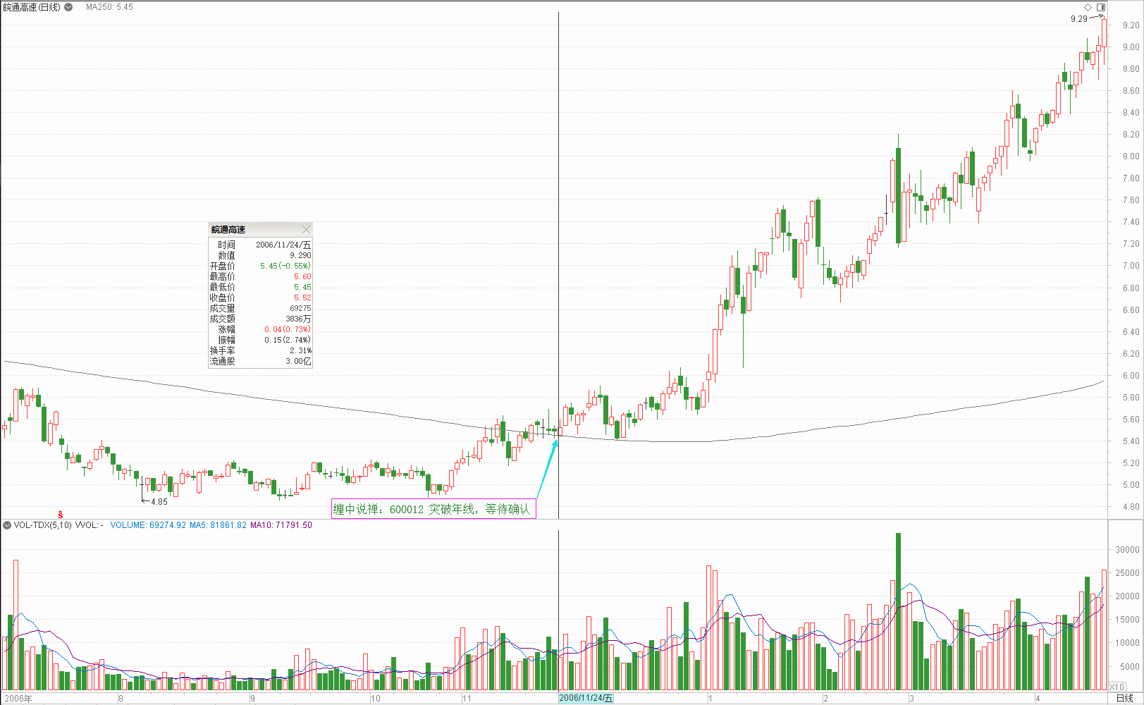
Task: Close the 皖通高速 data info popup
Action: coord(306,230)
